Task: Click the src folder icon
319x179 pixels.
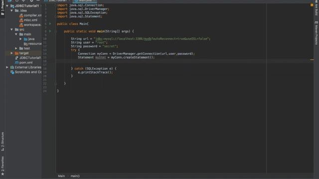Action: pos(16,29)
